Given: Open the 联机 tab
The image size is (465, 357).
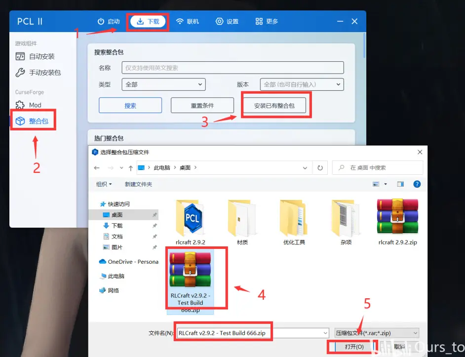Looking at the screenshot, I should point(188,21).
